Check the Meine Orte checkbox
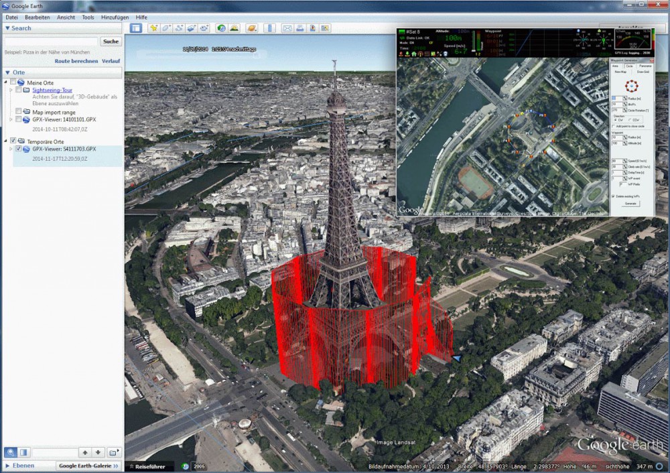This screenshot has height=473, width=670. pyautogui.click(x=13, y=82)
